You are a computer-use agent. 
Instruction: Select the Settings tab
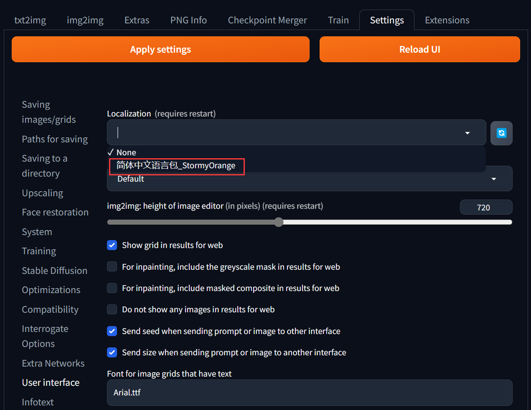pos(387,20)
